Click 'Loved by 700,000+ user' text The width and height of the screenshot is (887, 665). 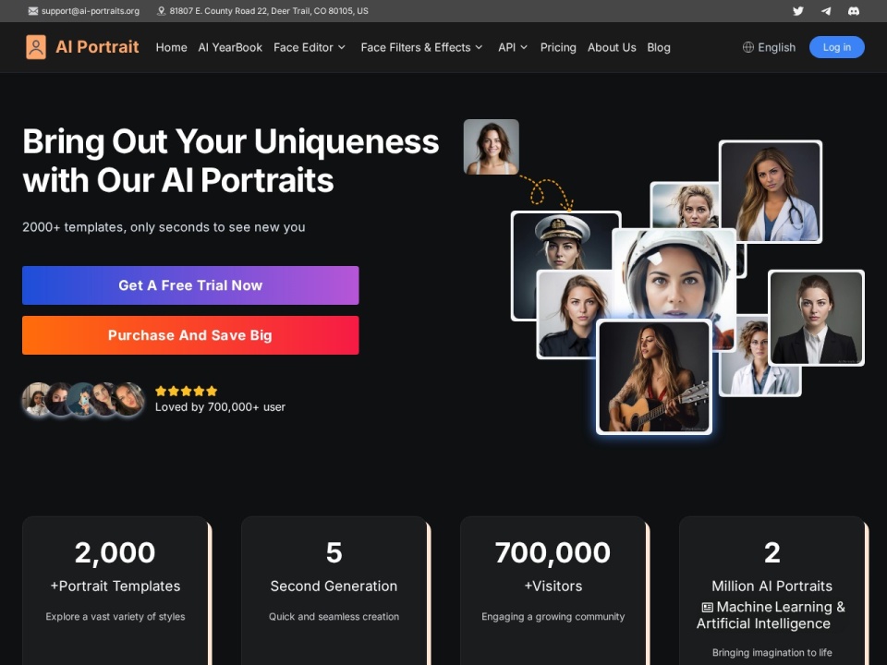pos(220,407)
